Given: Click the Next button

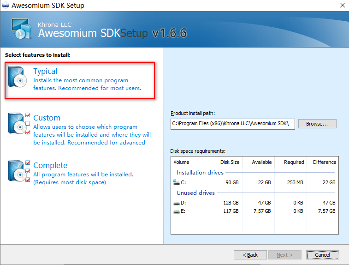Looking at the screenshot, I should click(x=284, y=255).
